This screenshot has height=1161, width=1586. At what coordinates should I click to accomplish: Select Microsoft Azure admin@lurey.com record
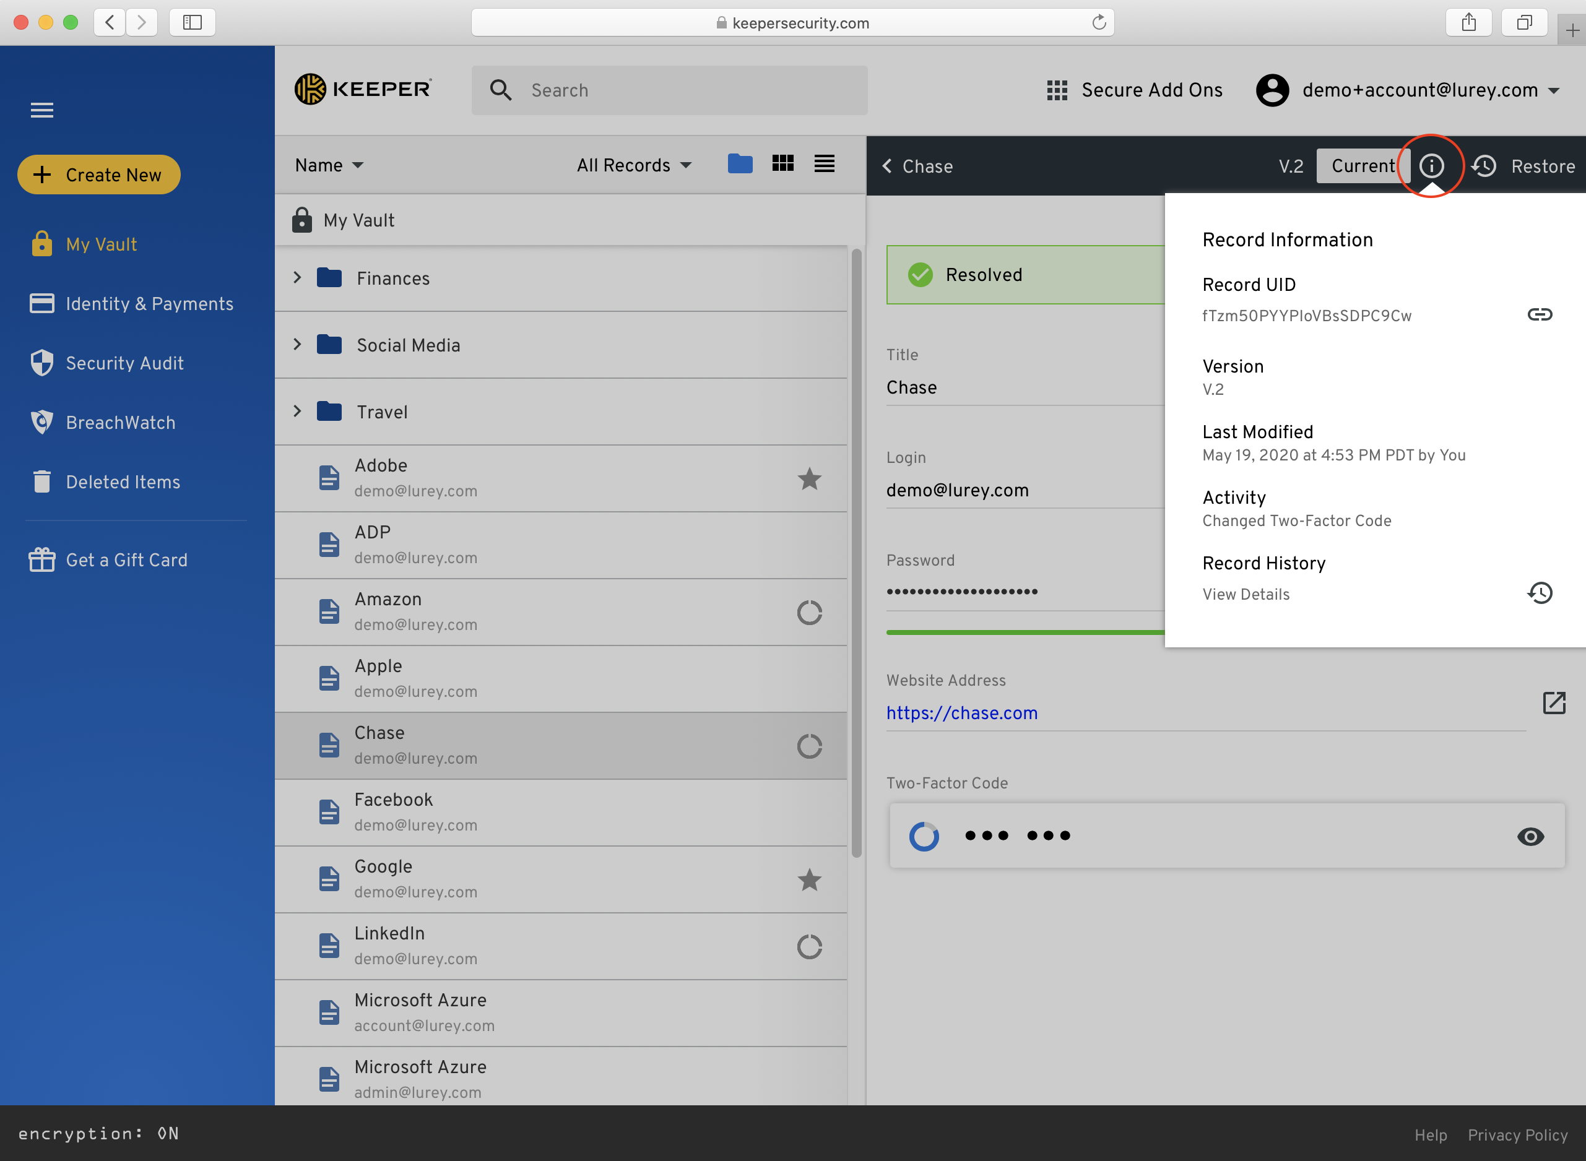point(561,1077)
